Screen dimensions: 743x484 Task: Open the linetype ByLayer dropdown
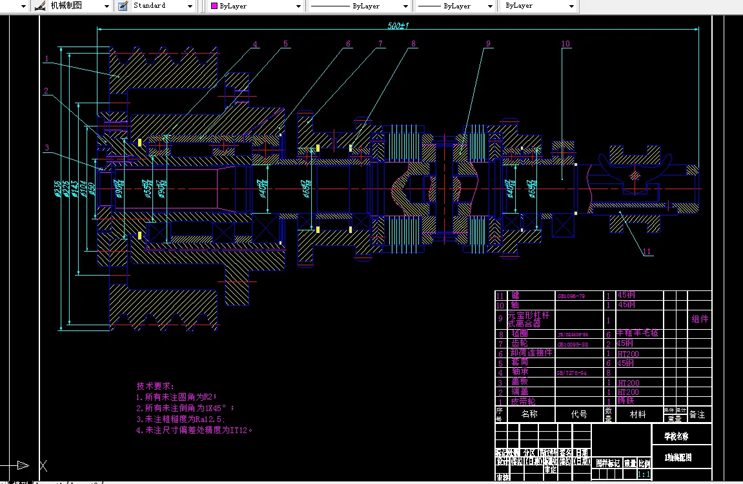click(x=405, y=6)
